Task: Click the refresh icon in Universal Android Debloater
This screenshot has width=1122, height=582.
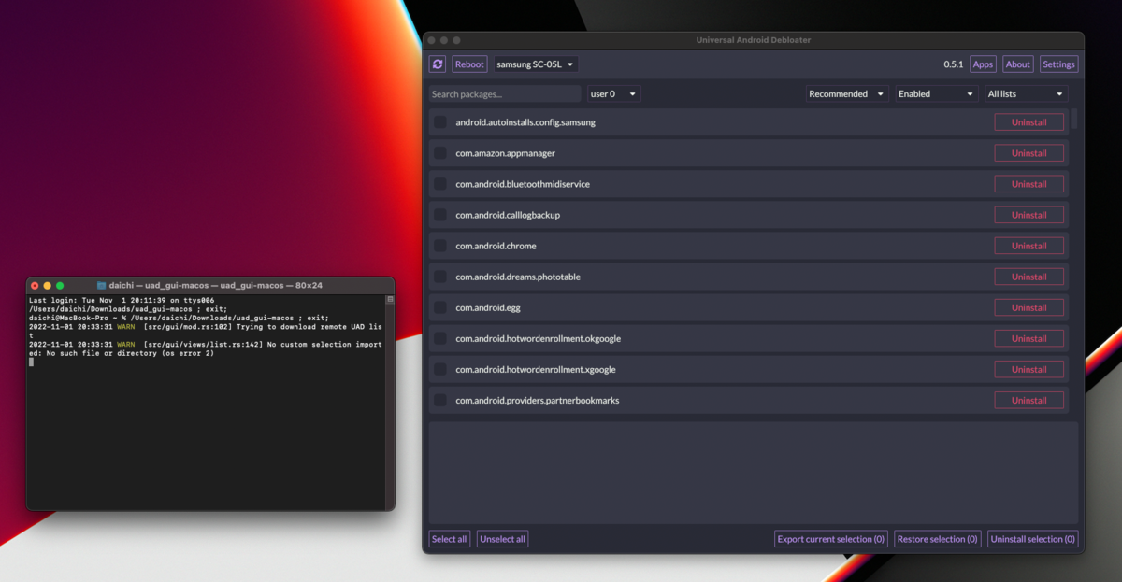Action: coord(437,64)
